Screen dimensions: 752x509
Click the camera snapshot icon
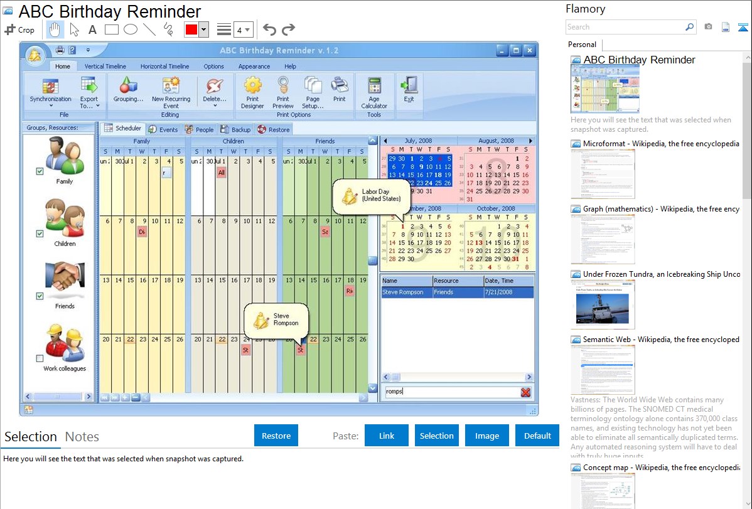708,27
